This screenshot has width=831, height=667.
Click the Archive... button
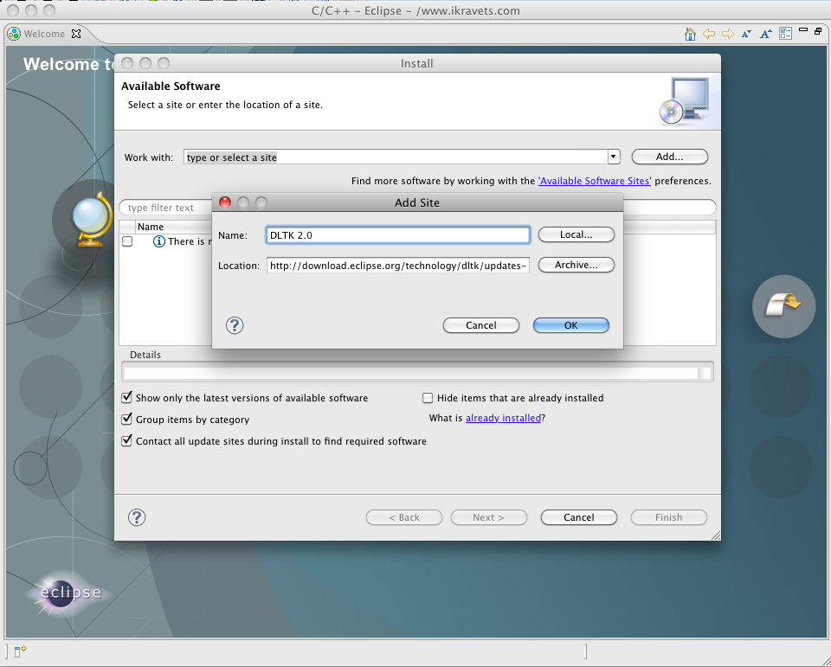(x=577, y=265)
